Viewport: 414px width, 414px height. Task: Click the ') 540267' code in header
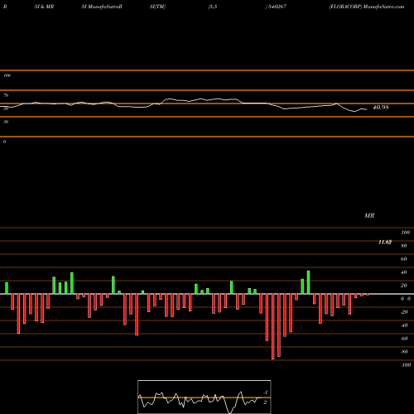click(276, 7)
